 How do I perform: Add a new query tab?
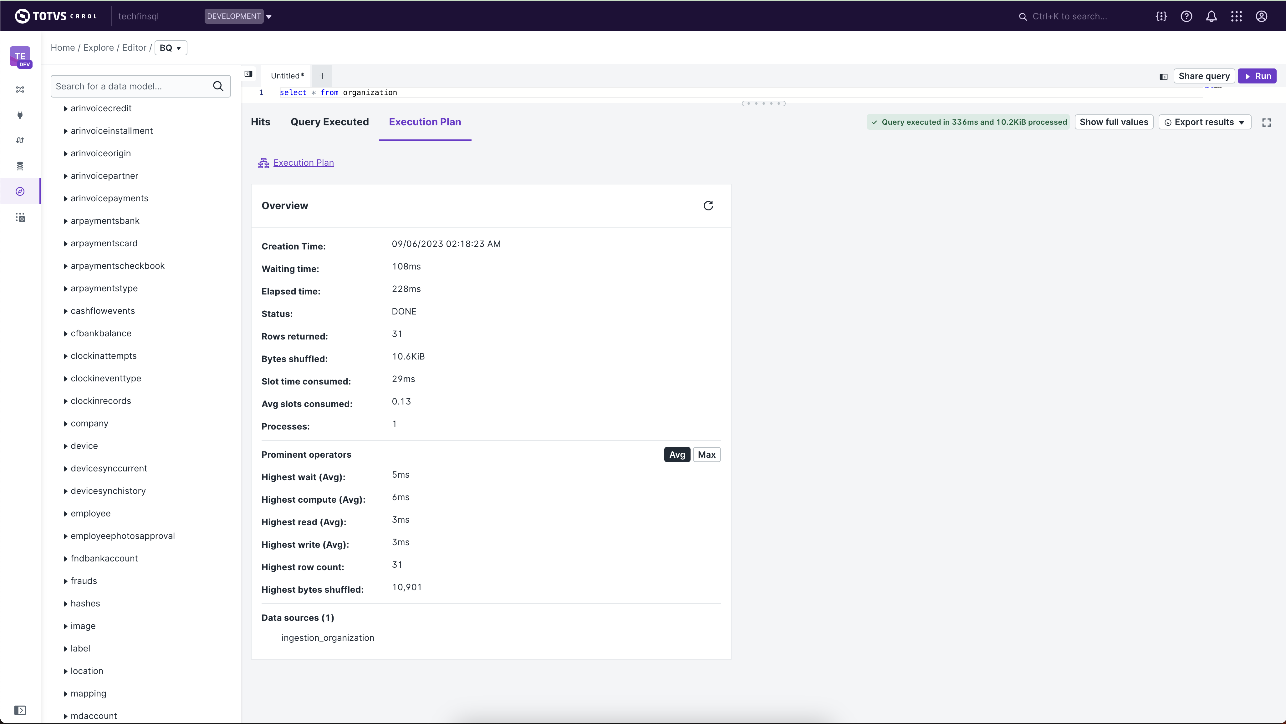(322, 76)
